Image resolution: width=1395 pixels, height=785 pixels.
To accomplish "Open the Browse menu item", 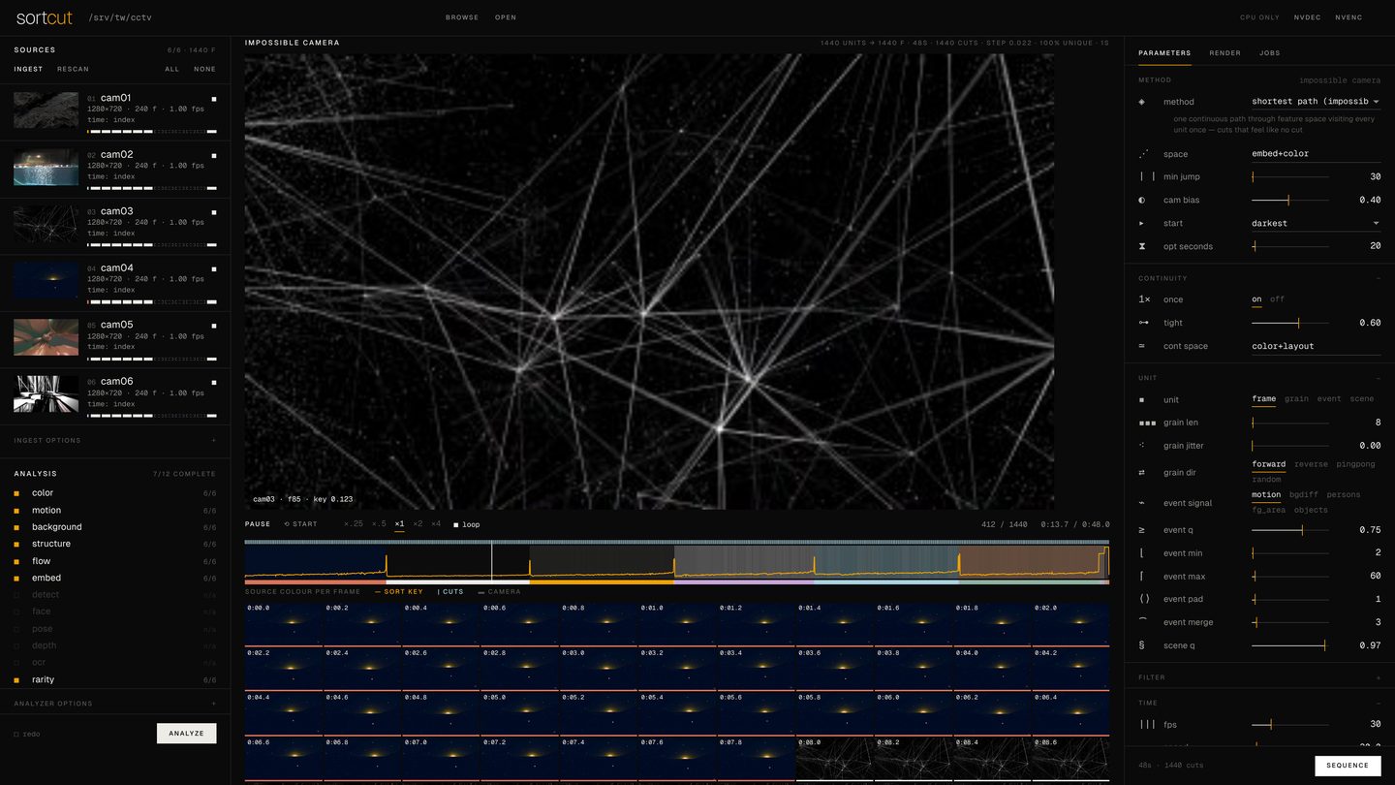I will [x=462, y=17].
